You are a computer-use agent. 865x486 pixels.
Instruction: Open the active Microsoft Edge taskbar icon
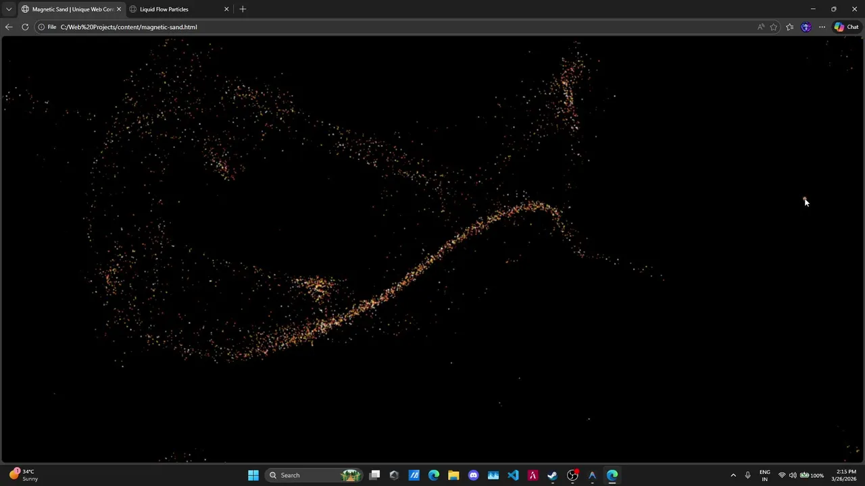(x=612, y=475)
